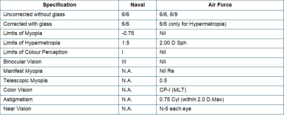284x115 pixels.
Task: Click the Naval column header
Action: (x=138, y=5)
